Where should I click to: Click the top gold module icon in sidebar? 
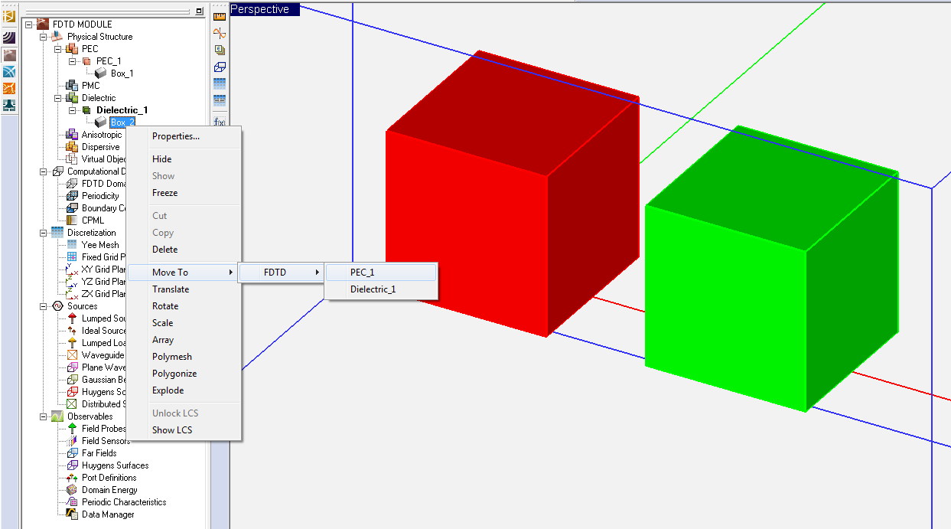click(x=9, y=15)
